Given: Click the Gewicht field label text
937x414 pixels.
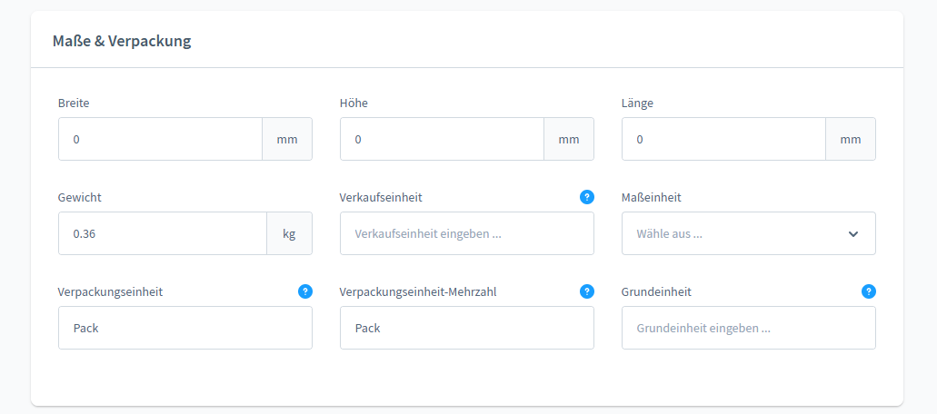Looking at the screenshot, I should [79, 197].
